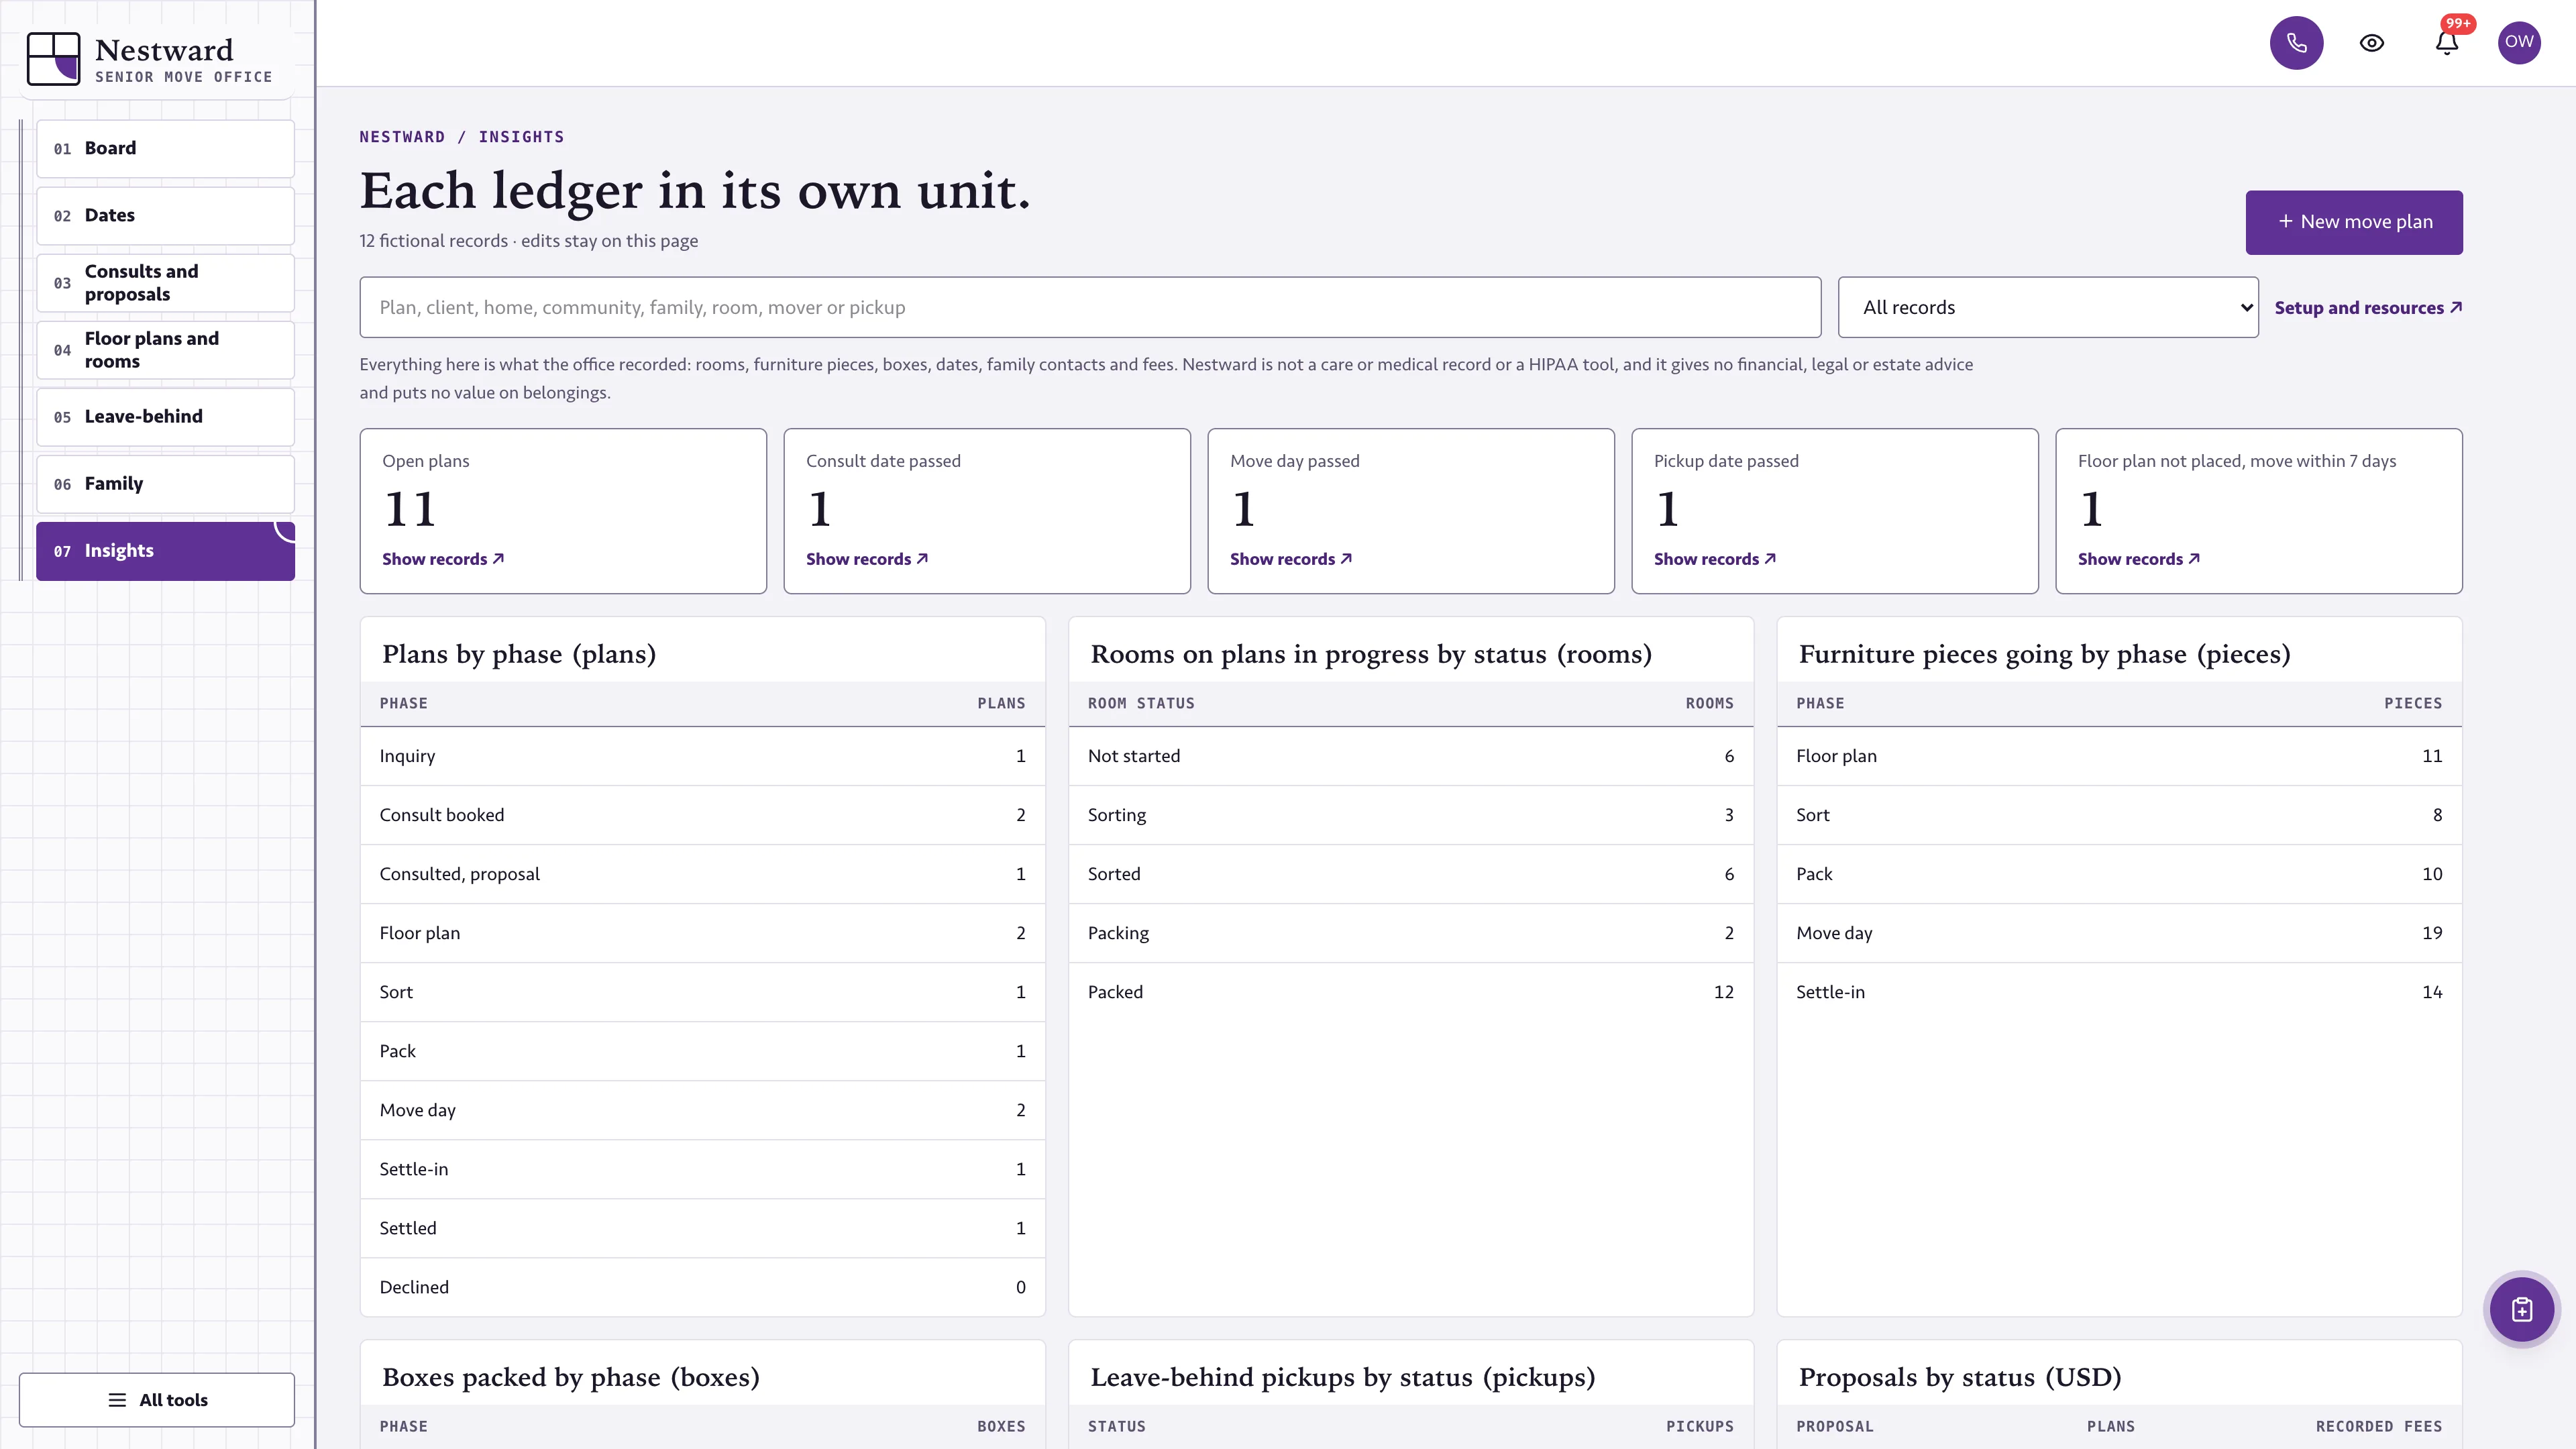Expand the All records dropdown
This screenshot has width=2576, height=1449.
2048,307
